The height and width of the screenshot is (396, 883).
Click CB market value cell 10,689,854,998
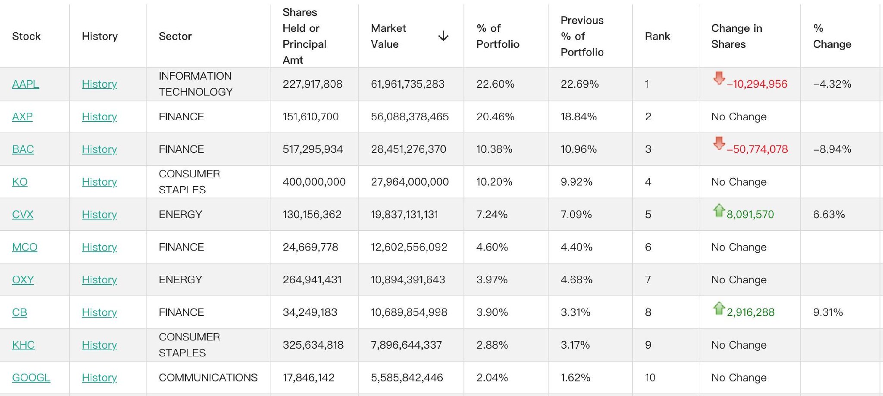coord(409,312)
